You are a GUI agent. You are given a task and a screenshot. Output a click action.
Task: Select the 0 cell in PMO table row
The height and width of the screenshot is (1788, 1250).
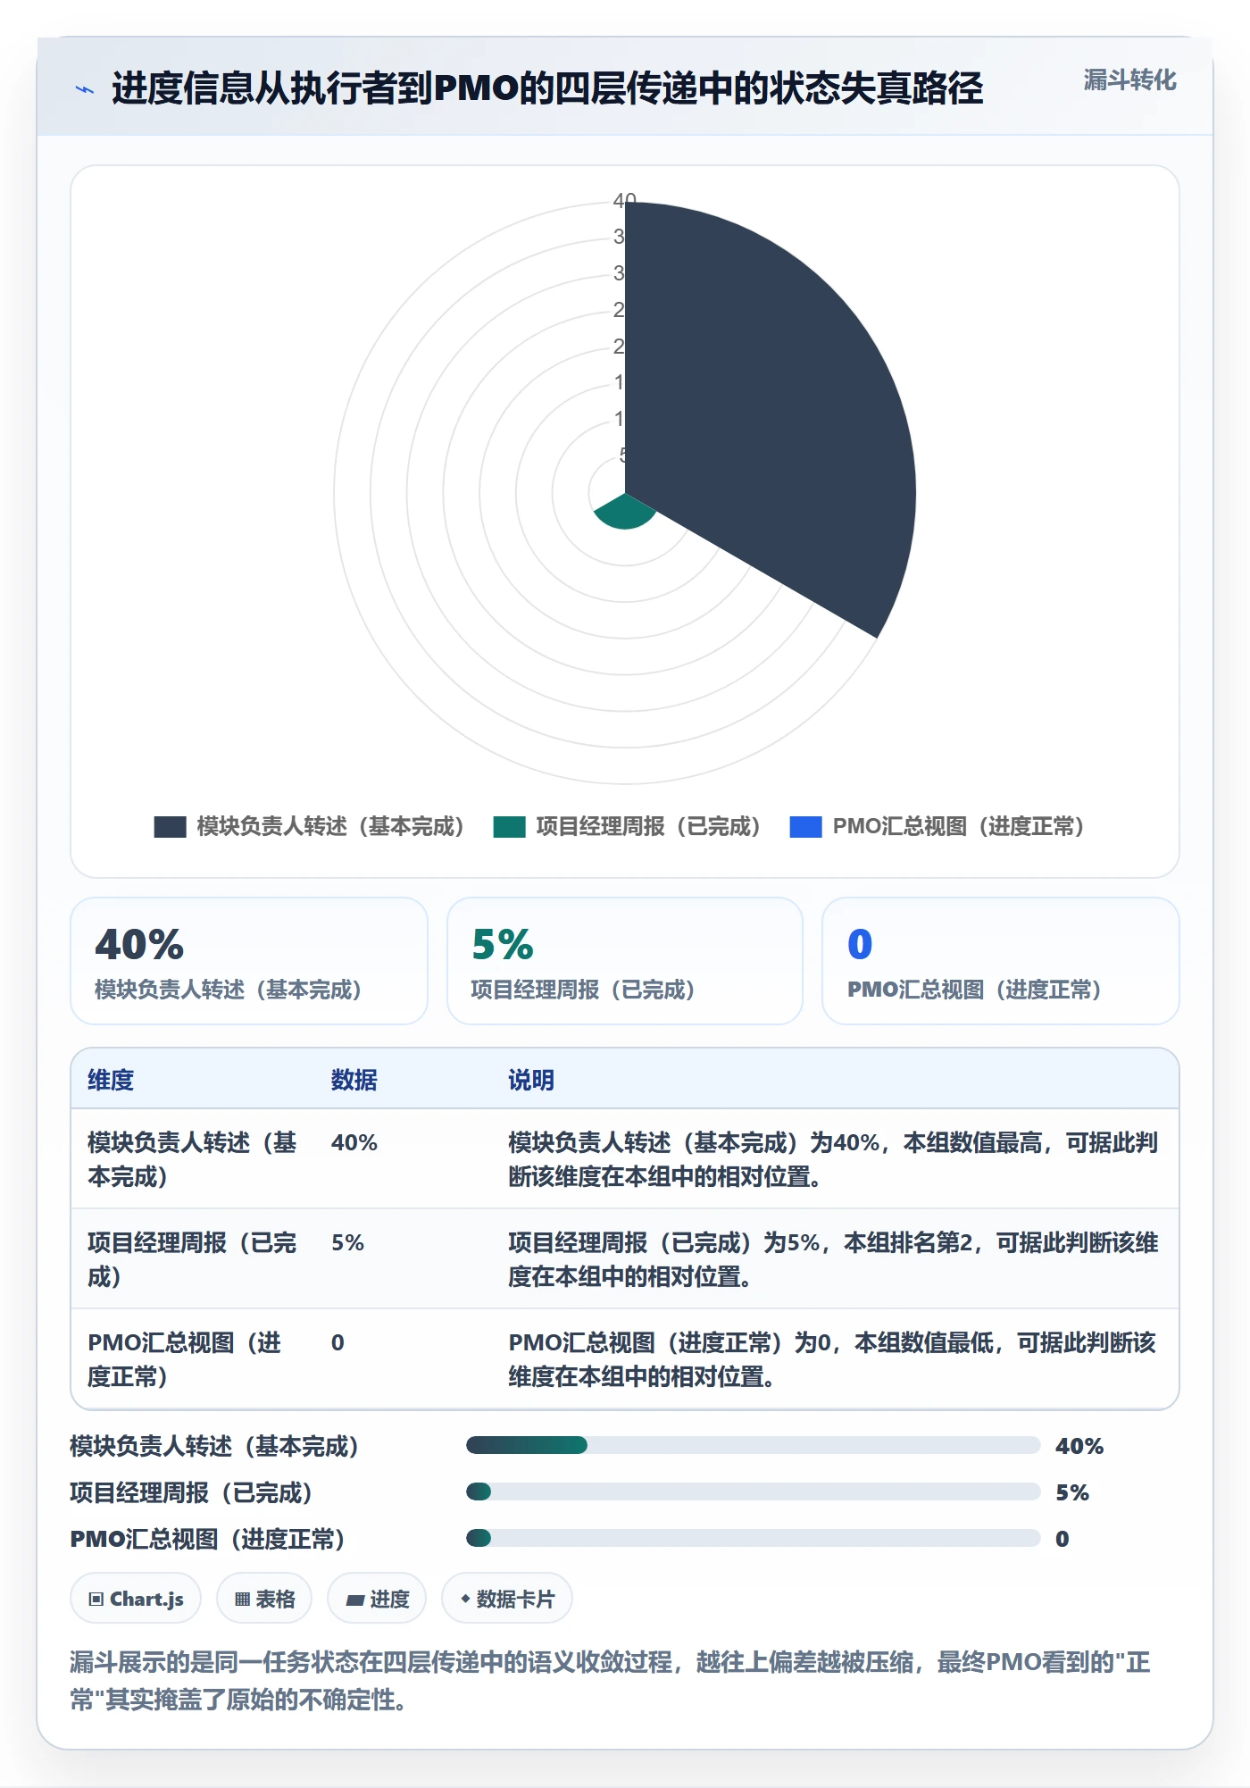tap(337, 1342)
